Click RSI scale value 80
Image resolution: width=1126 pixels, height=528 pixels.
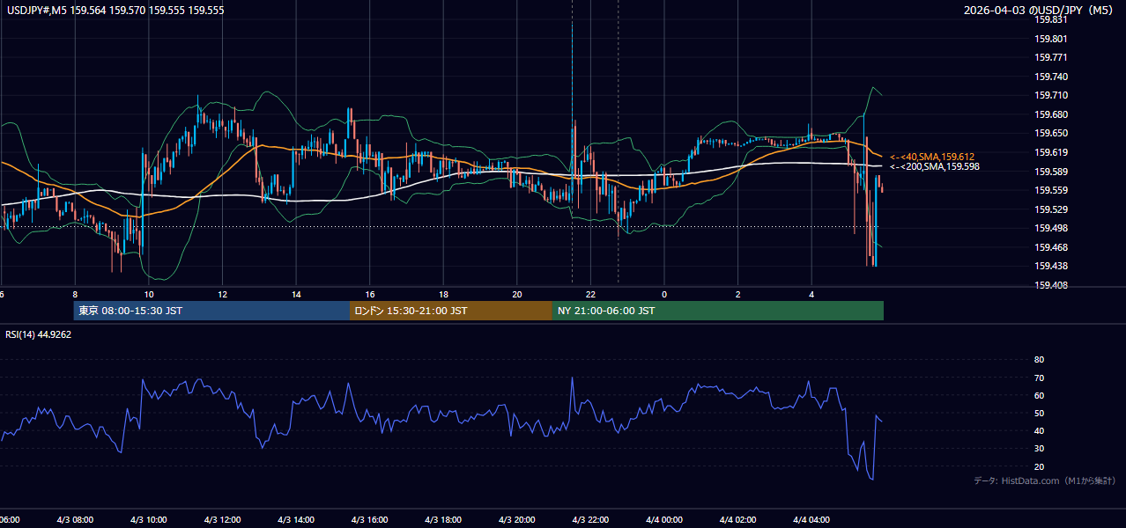(x=1039, y=360)
